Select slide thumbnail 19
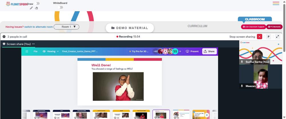The height and width of the screenshot is (119, 286). pyautogui.click(x=41, y=114)
